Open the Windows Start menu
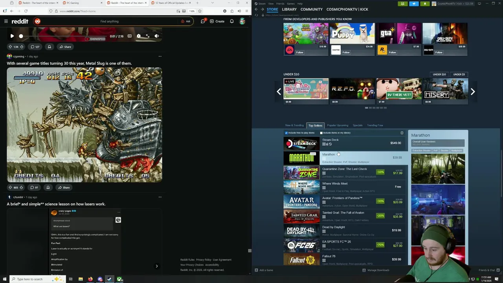The height and width of the screenshot is (283, 503). click(x=4, y=279)
